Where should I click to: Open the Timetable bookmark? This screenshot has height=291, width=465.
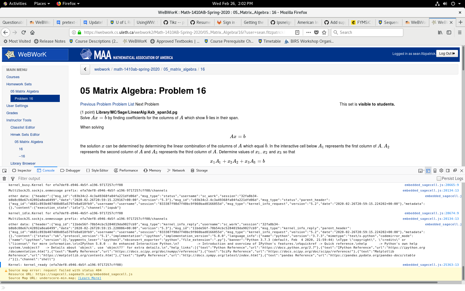(269, 41)
